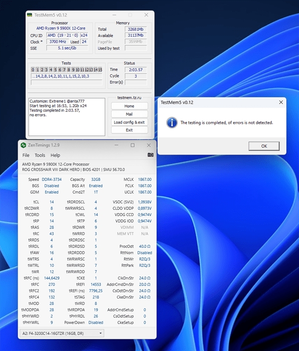The image size is (299, 351).
Task: Click the ZenTimings screenshot camera icon
Action: pos(150,155)
